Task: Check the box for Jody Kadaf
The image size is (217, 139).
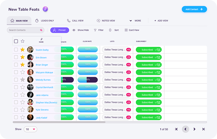Action: (x=16, y=117)
